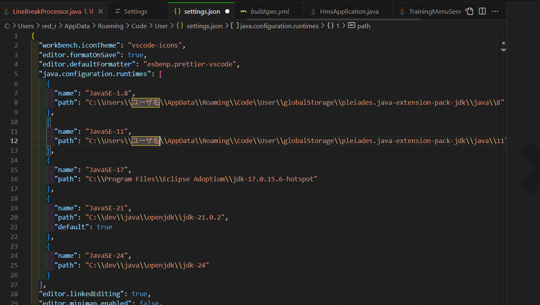Viewport: 540px width, 305px height.
Task: Click the curly-braces icon on settings.json tab
Action: coord(177,11)
